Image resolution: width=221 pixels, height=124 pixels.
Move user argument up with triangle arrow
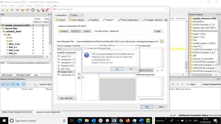point(157,70)
